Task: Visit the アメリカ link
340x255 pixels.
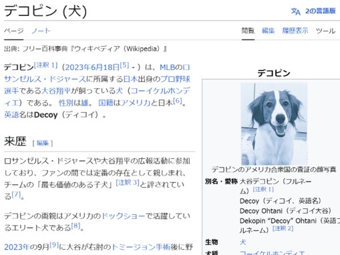Action: 136,103
